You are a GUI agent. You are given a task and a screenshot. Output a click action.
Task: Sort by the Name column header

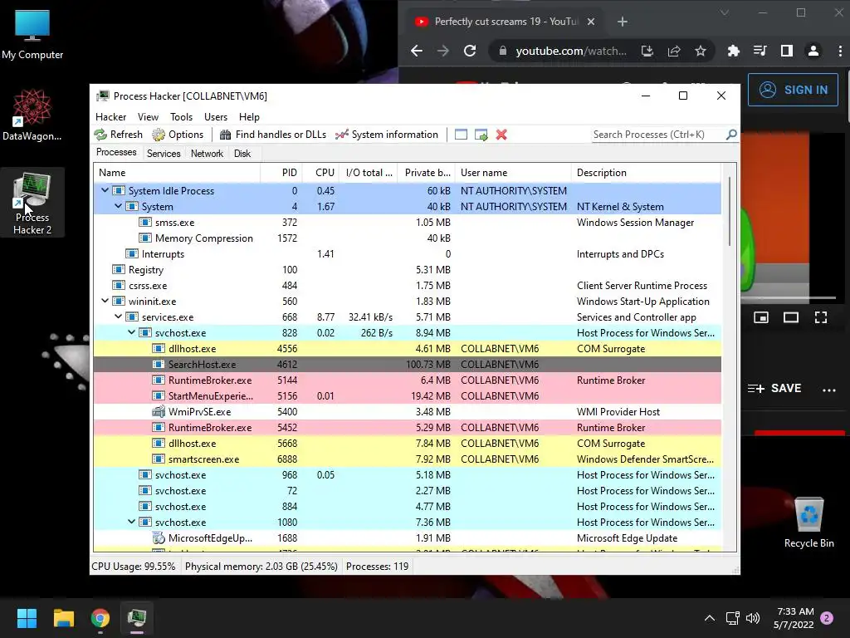point(177,173)
